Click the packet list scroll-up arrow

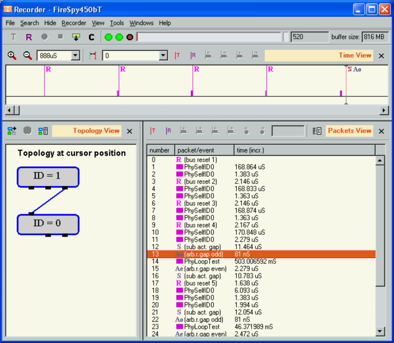(380, 160)
